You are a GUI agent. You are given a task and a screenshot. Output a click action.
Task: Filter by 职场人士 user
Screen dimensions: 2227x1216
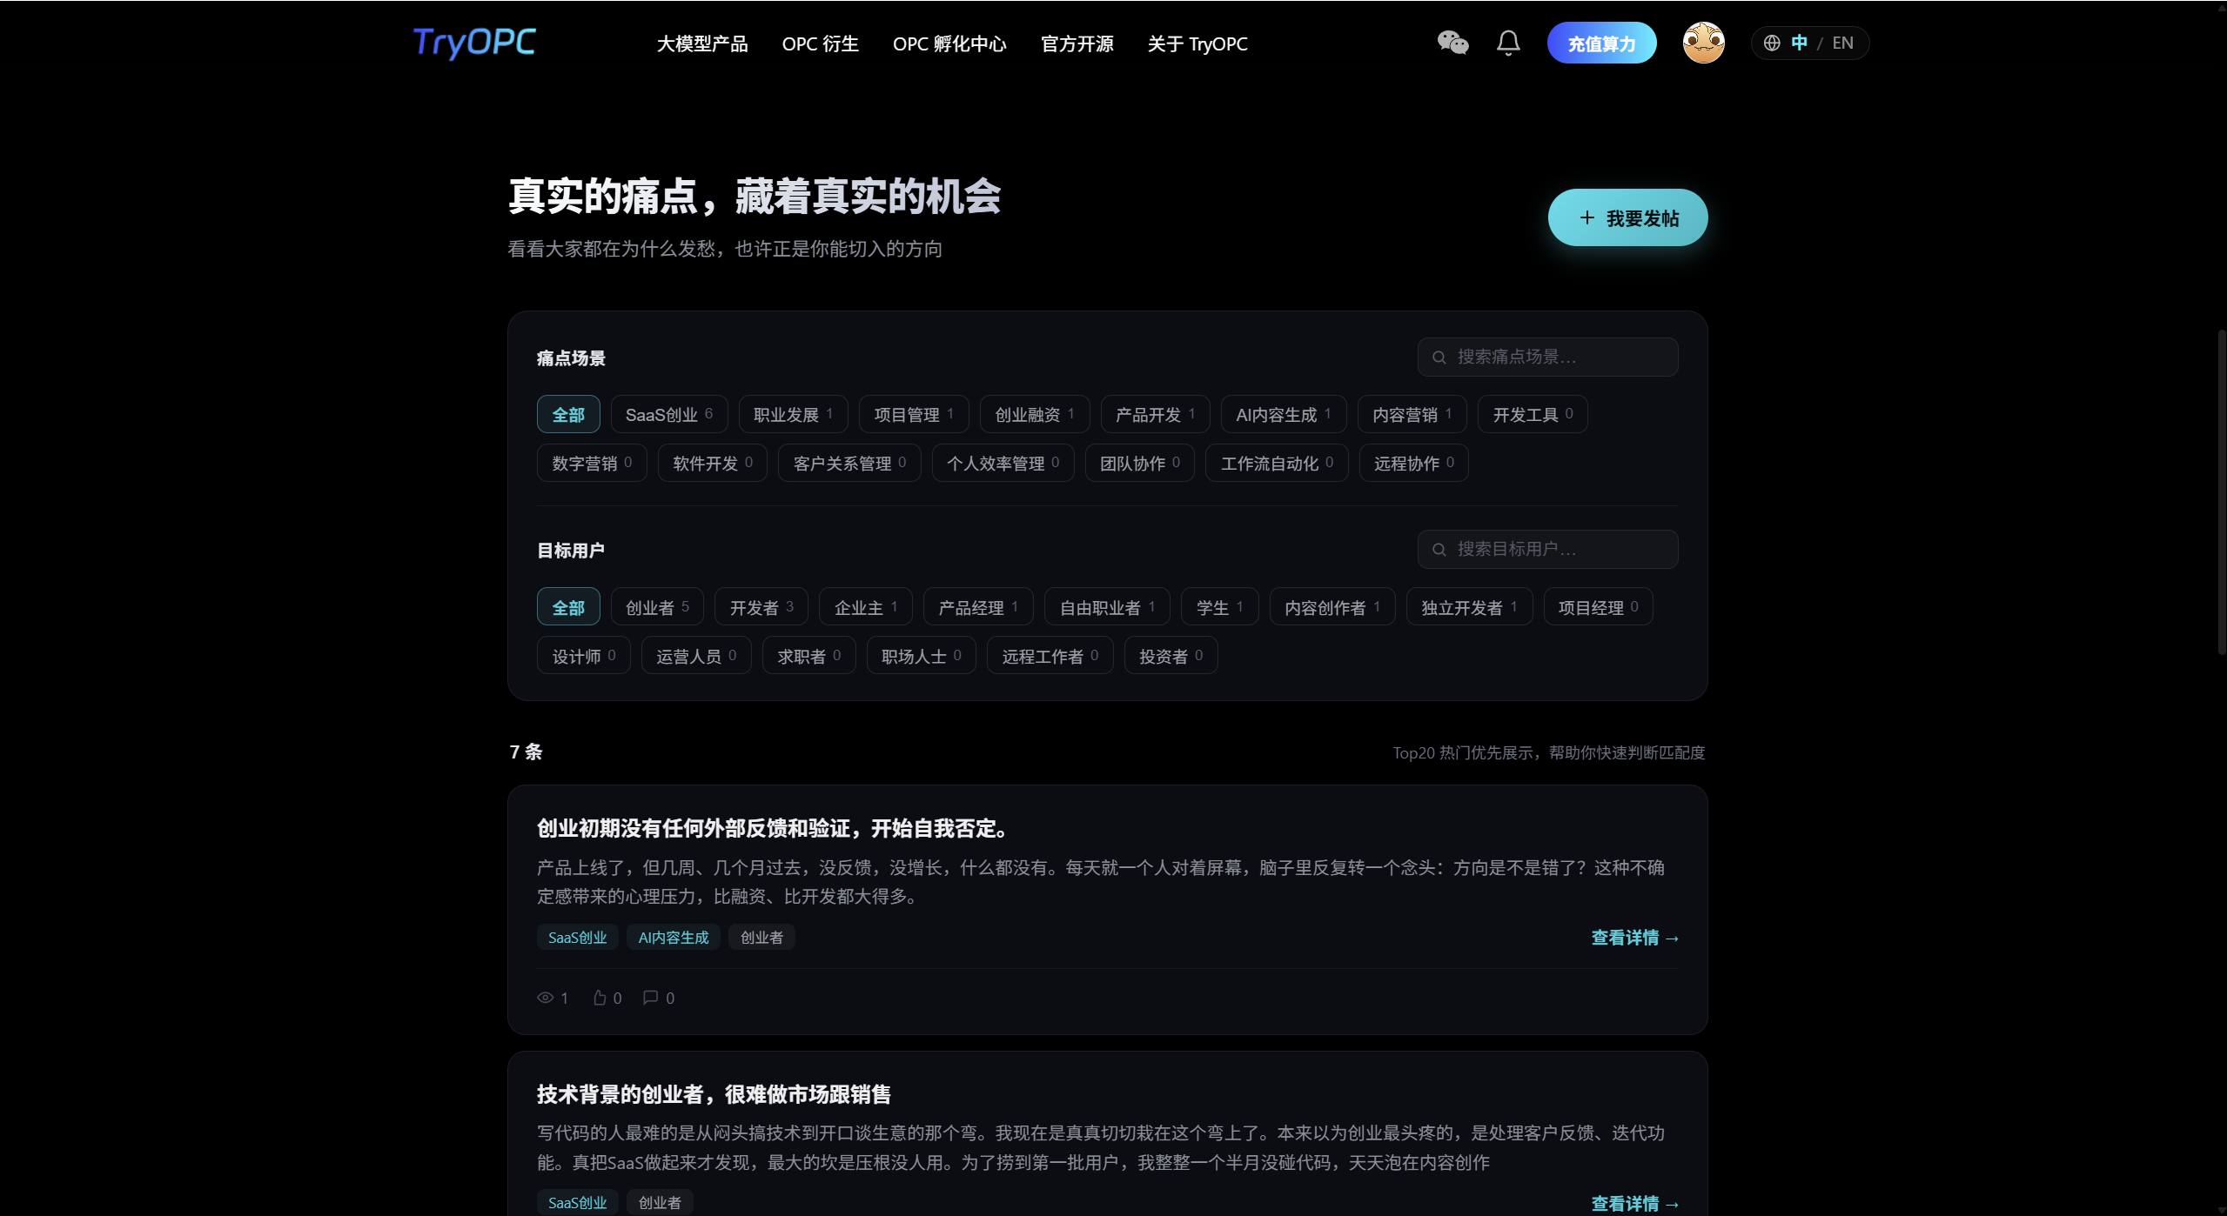point(921,656)
